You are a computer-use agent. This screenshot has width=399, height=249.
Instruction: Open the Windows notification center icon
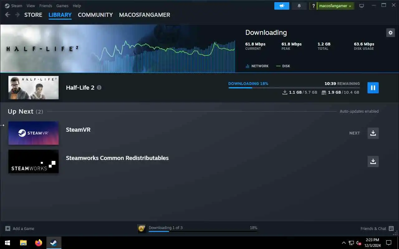click(389, 243)
